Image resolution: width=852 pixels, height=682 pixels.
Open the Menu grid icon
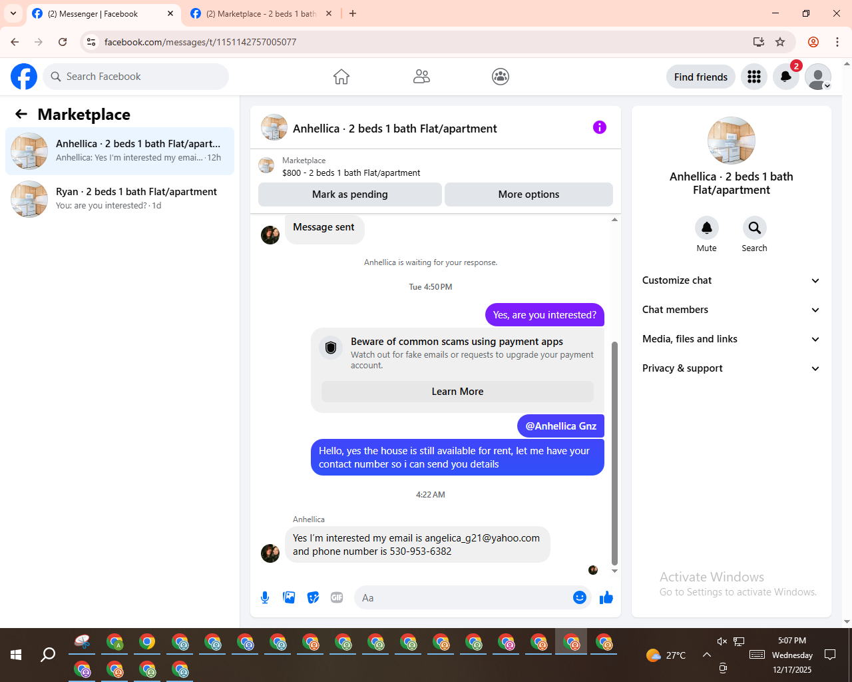pyautogui.click(x=754, y=77)
